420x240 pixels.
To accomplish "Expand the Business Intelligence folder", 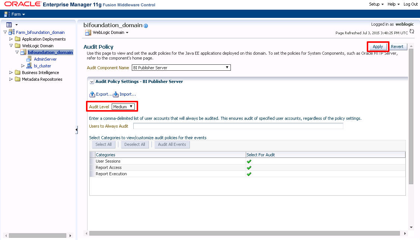I will 11,73.
